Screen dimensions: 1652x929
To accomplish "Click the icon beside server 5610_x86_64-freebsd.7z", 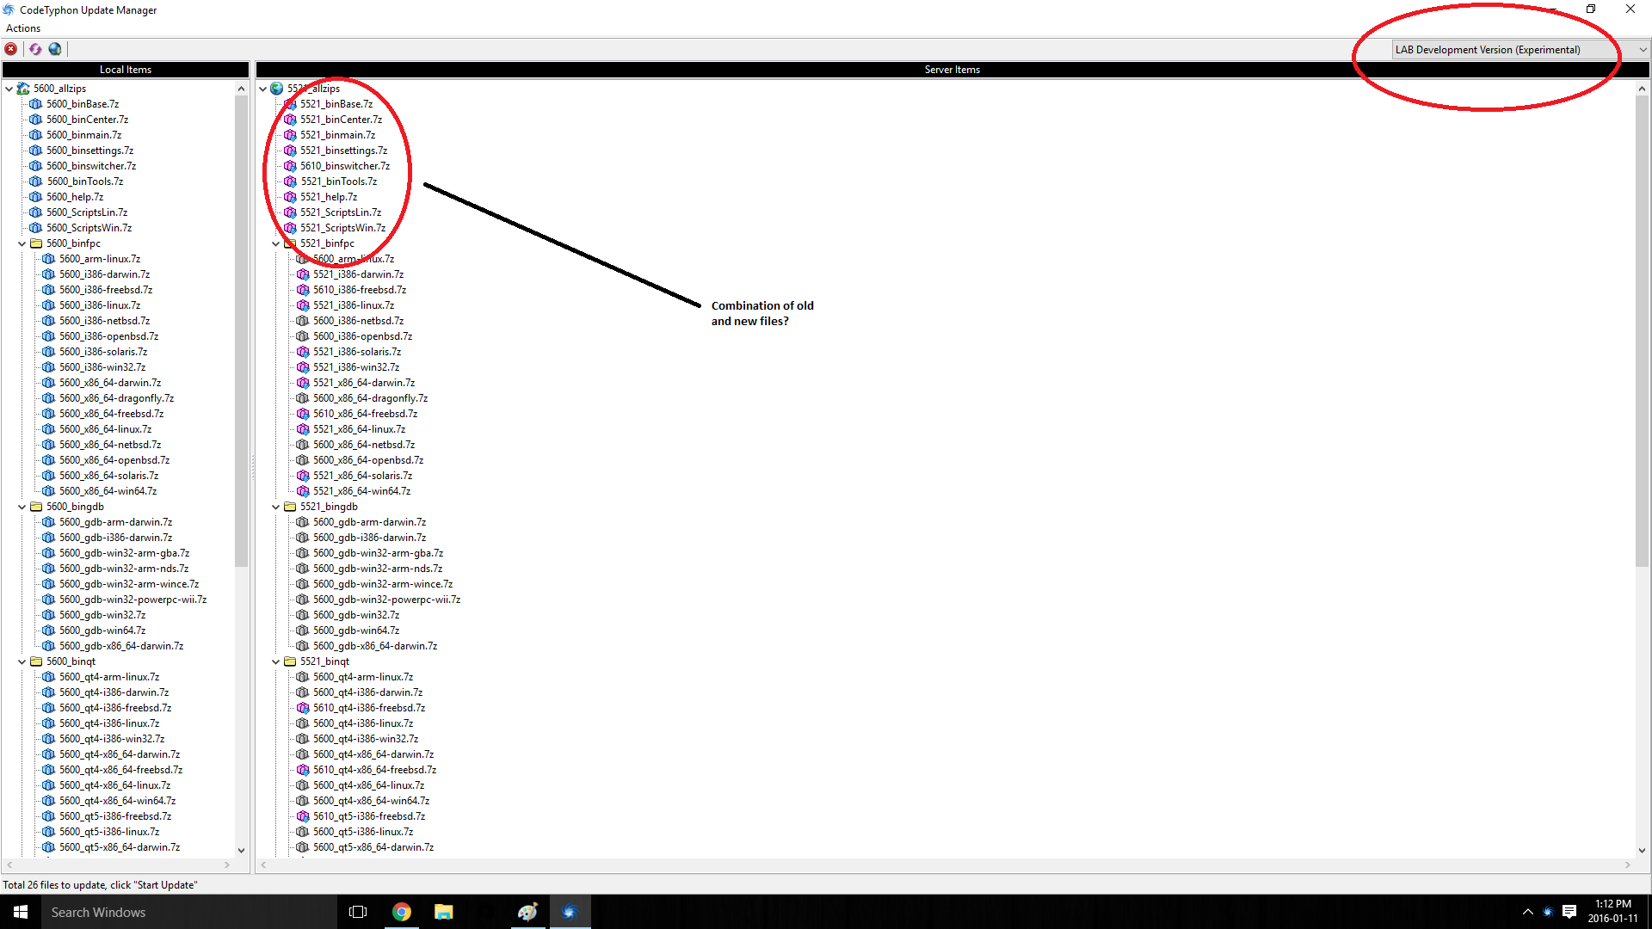I will (x=303, y=414).
